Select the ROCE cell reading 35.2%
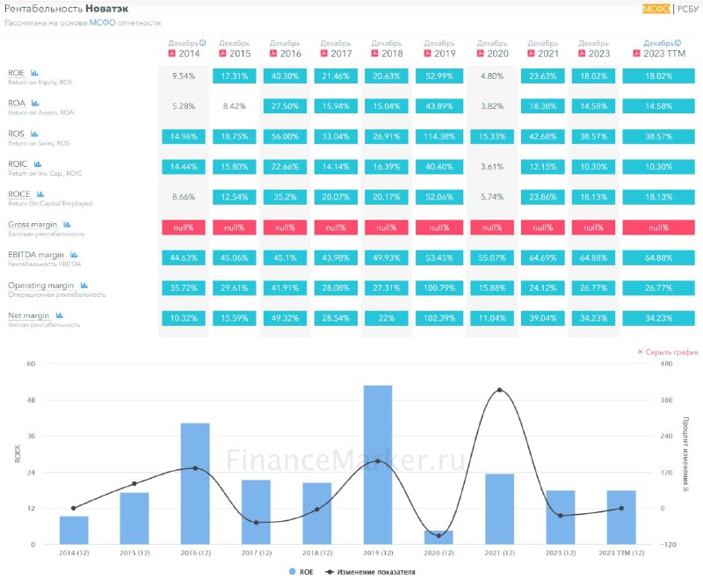 pos(285,197)
